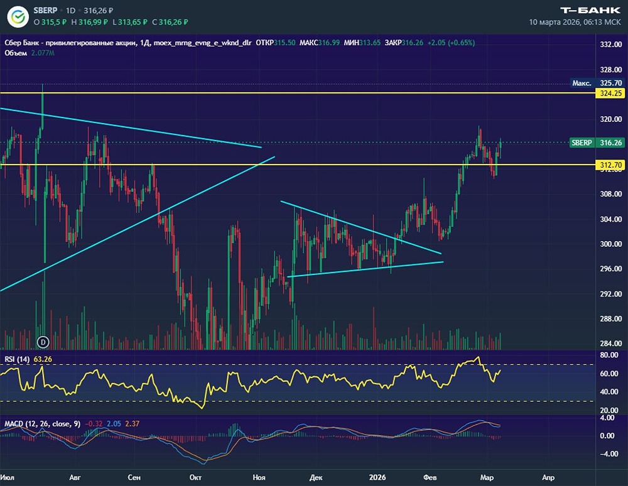Click the MACD line value 2.05
Viewport: 628px width, 486px height.
click(x=114, y=424)
